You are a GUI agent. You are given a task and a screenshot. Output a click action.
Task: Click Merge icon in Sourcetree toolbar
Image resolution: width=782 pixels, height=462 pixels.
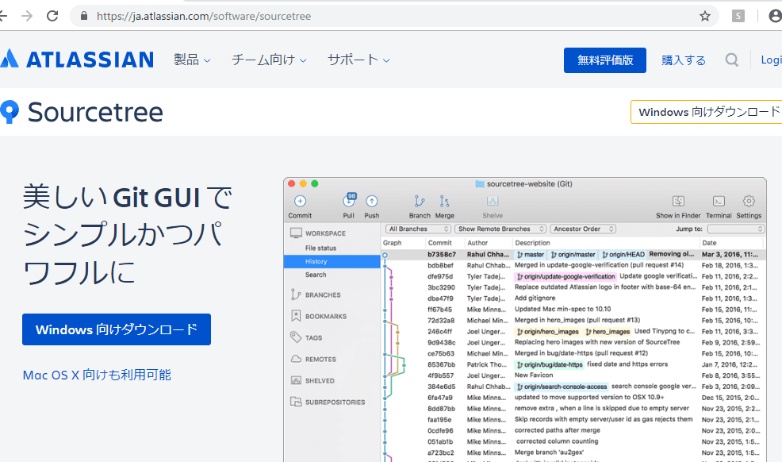tap(444, 201)
